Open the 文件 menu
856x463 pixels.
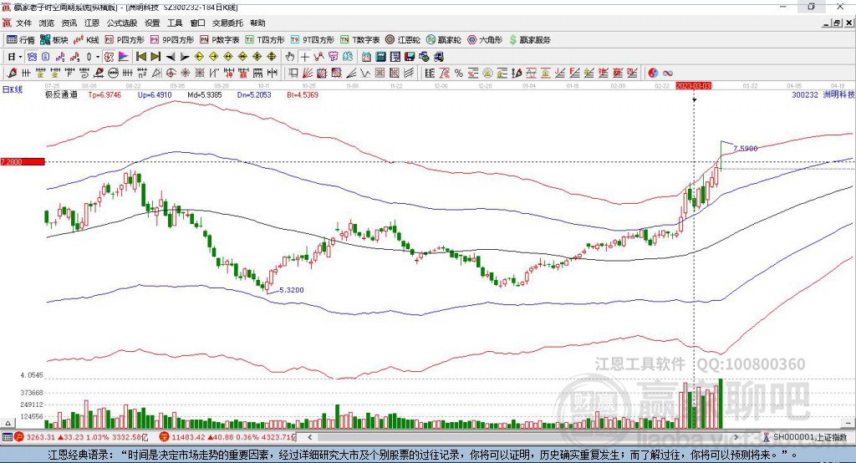[x=24, y=23]
